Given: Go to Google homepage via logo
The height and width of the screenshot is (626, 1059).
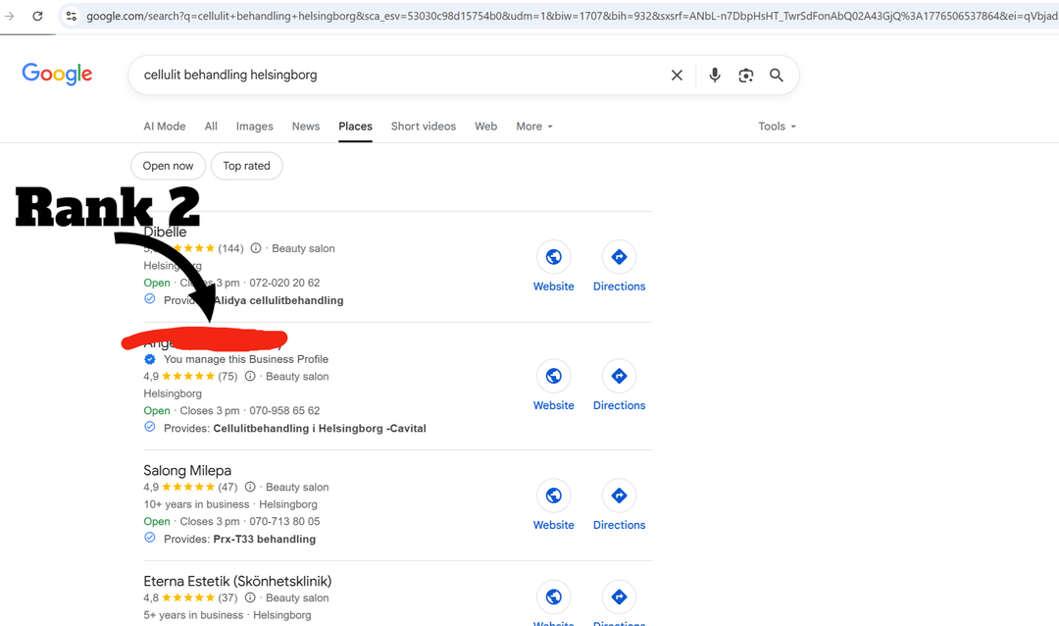Looking at the screenshot, I should (57, 74).
